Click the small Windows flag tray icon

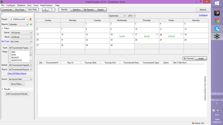(213, 110)
